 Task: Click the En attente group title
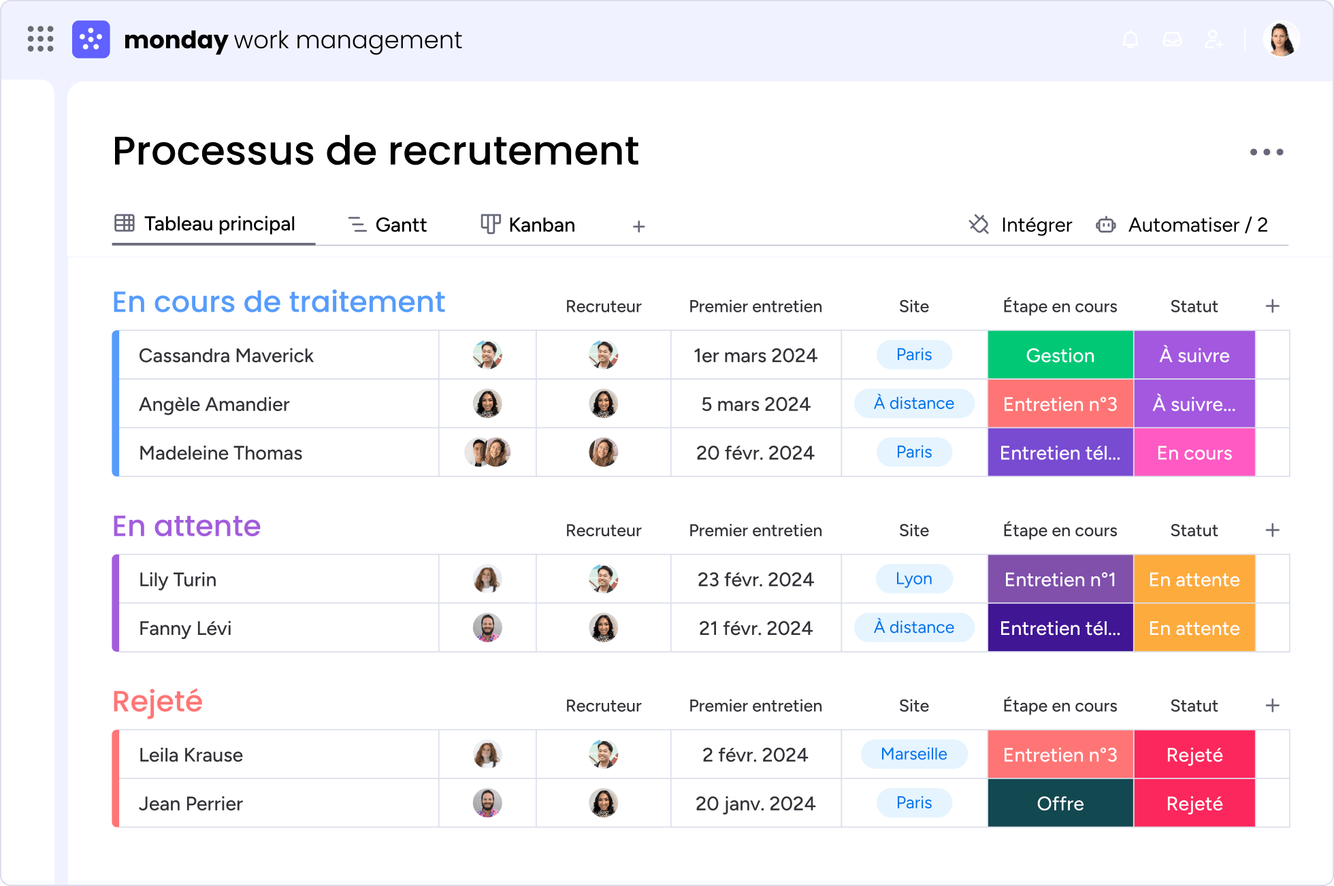click(x=186, y=526)
